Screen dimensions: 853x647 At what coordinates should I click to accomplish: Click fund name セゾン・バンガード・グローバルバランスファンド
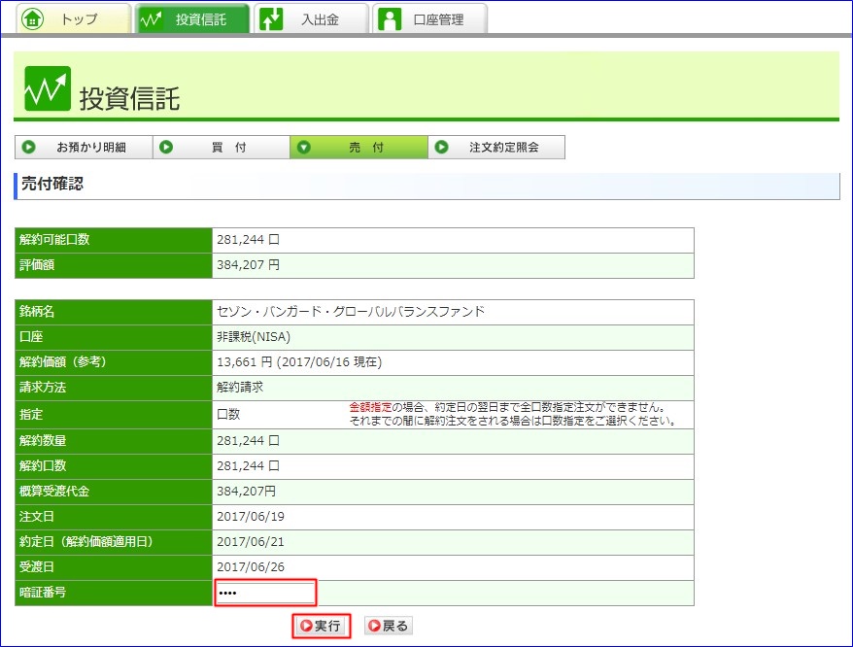coord(351,311)
